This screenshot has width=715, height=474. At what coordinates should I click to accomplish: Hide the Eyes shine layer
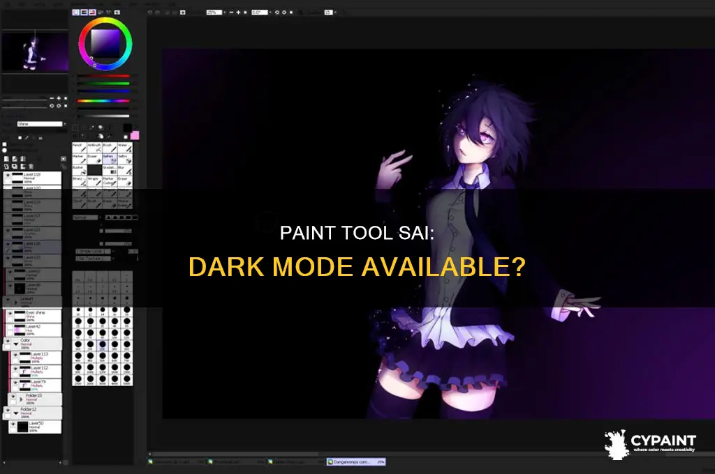coord(10,314)
